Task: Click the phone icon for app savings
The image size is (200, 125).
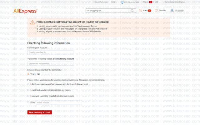Action: tap(122, 2)
